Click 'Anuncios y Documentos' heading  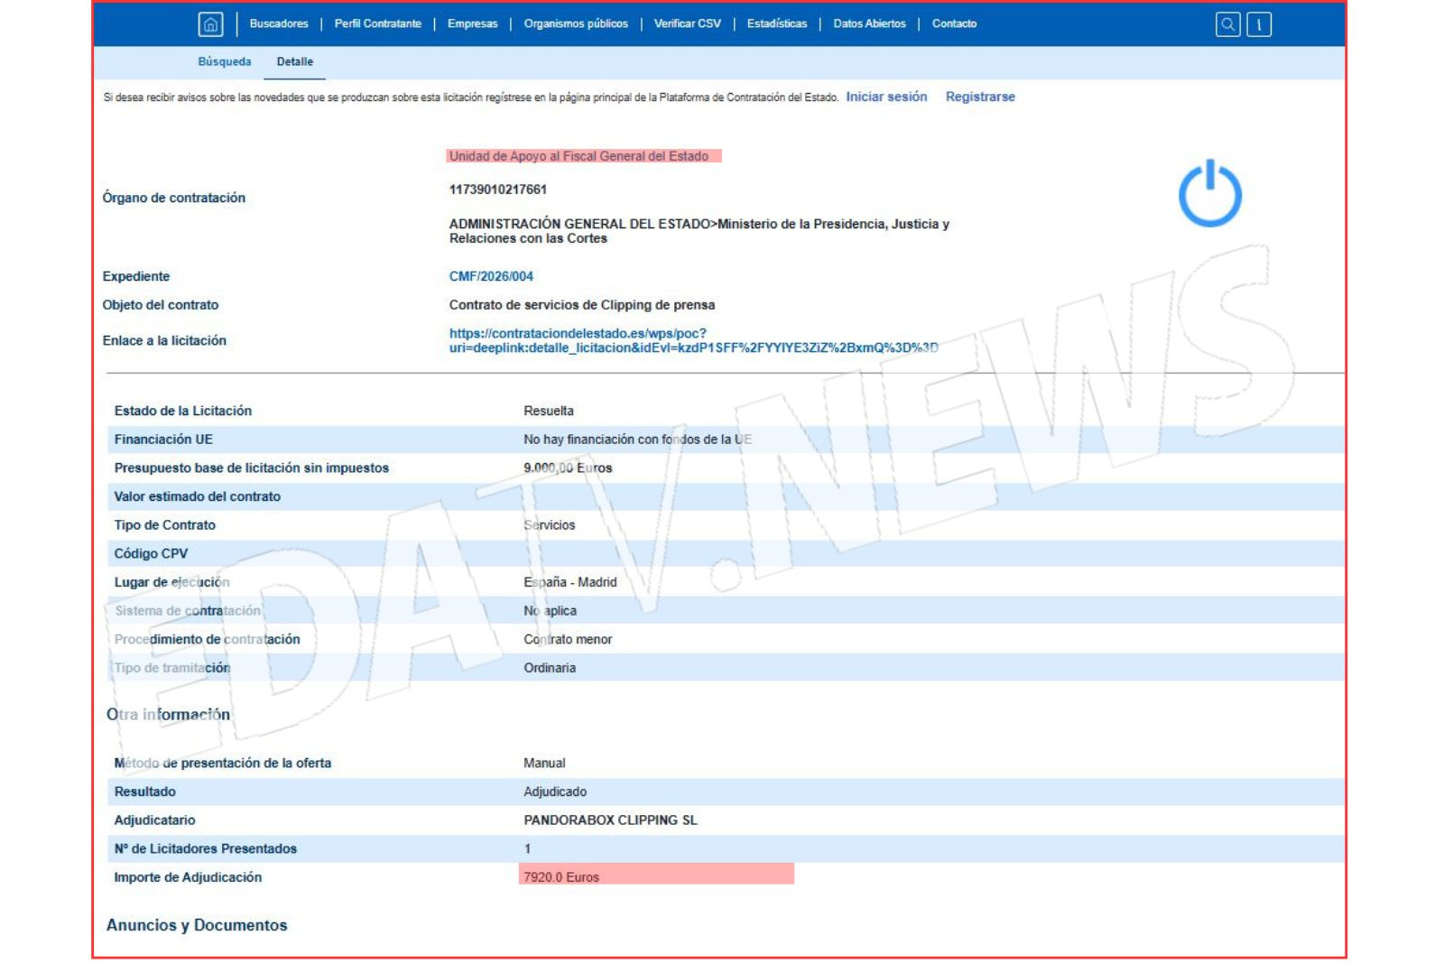point(197,925)
